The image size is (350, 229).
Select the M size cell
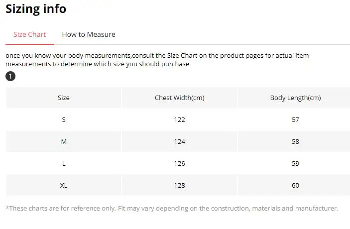click(x=64, y=142)
